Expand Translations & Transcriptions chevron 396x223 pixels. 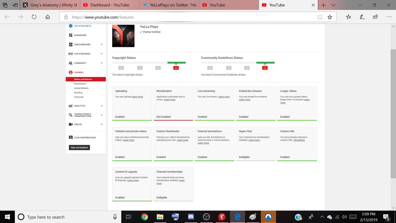pyautogui.click(x=102, y=115)
